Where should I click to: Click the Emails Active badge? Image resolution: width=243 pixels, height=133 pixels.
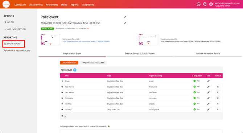pyautogui.click(x=47, y=29)
